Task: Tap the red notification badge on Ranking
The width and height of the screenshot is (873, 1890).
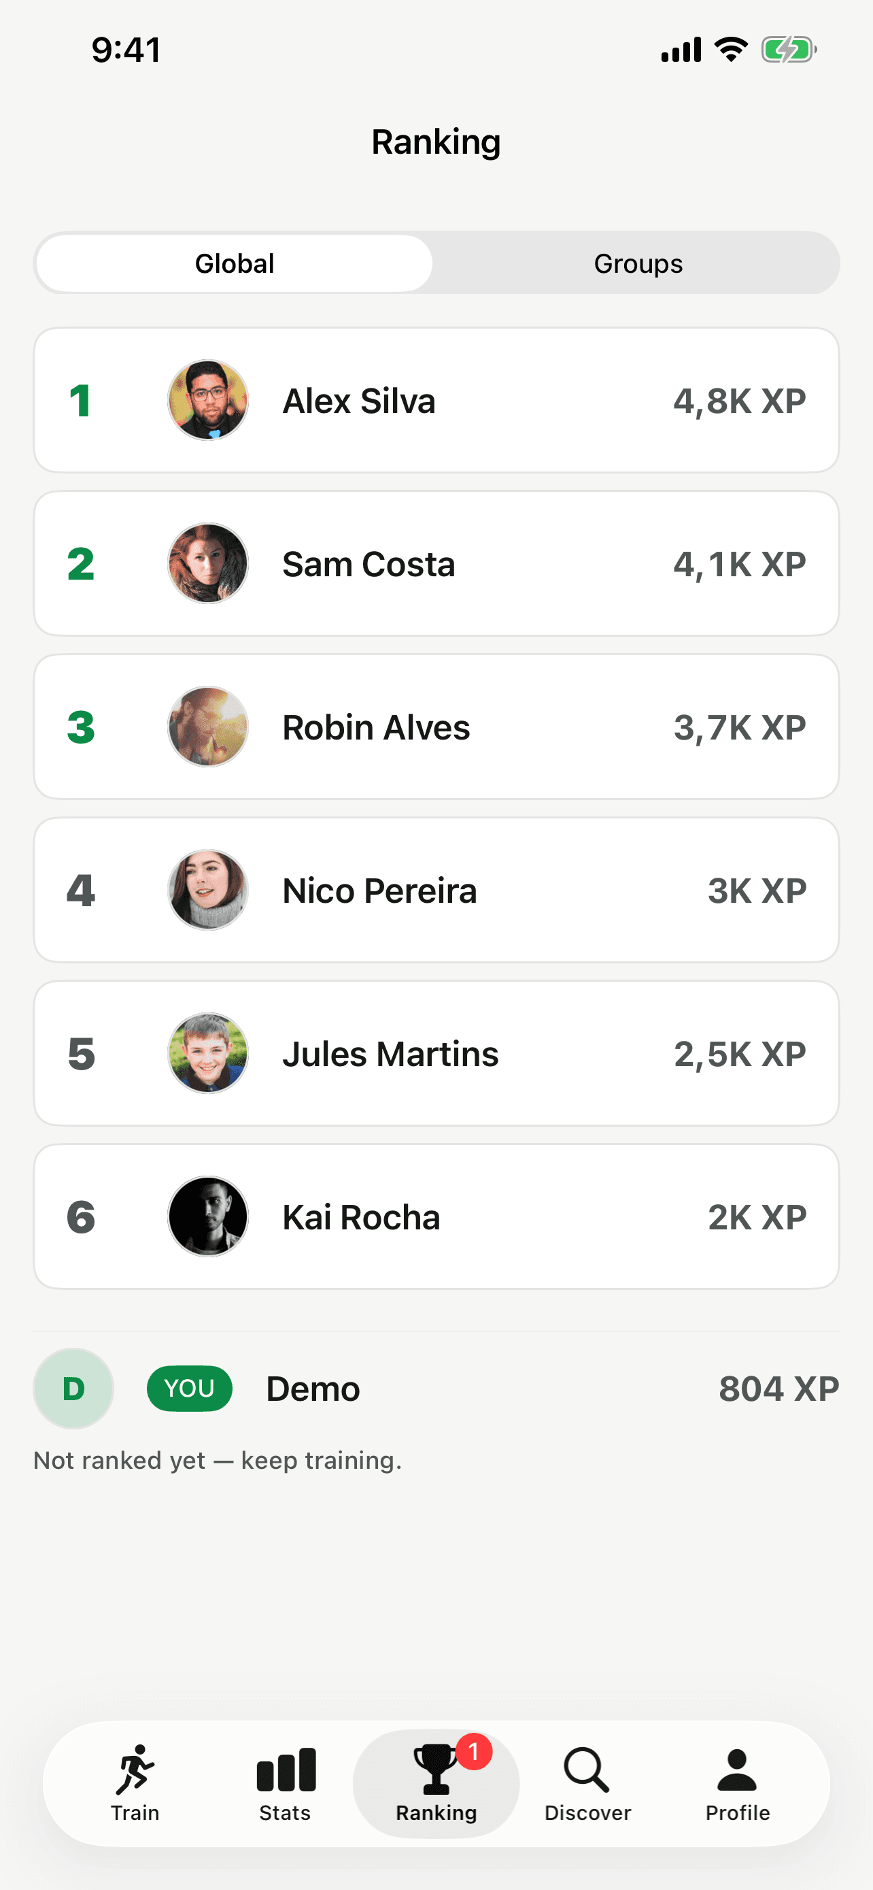Action: tap(473, 1752)
